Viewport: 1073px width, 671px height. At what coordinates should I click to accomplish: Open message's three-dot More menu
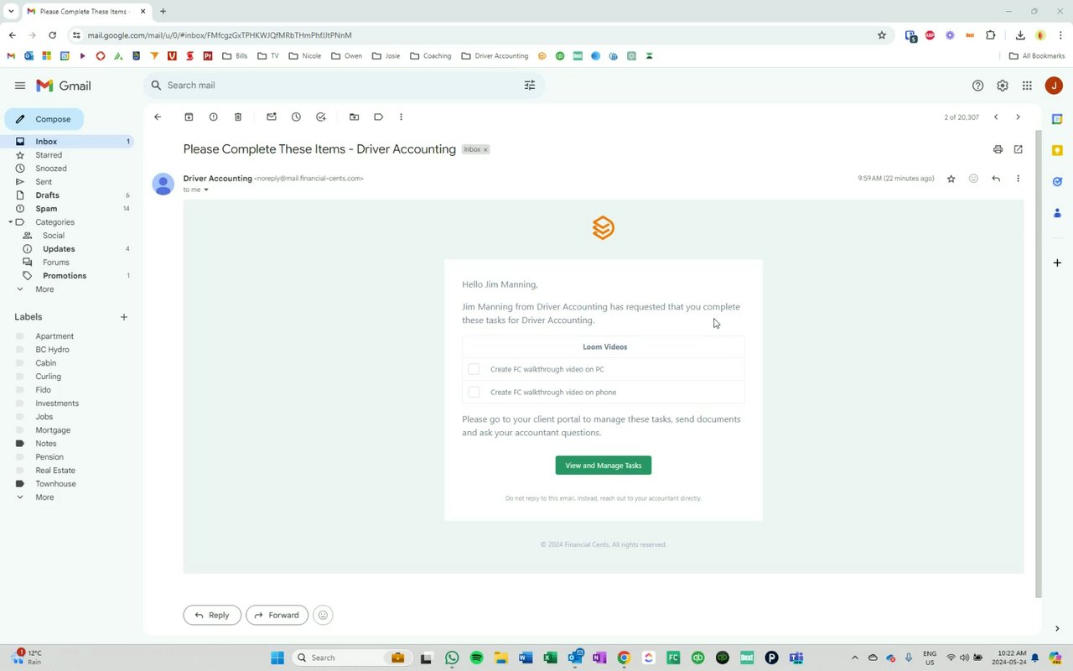pyautogui.click(x=1018, y=179)
